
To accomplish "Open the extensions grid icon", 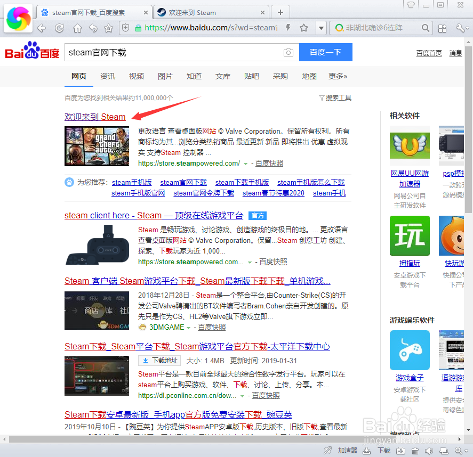I will pyautogui.click(x=442, y=28).
